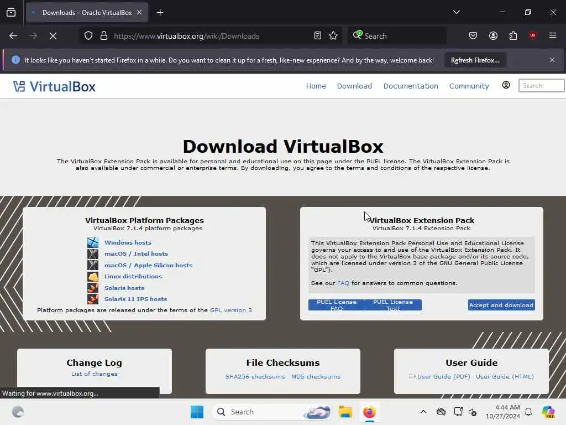Open the Solaris hosts link
The width and height of the screenshot is (566, 425).
[x=124, y=288]
